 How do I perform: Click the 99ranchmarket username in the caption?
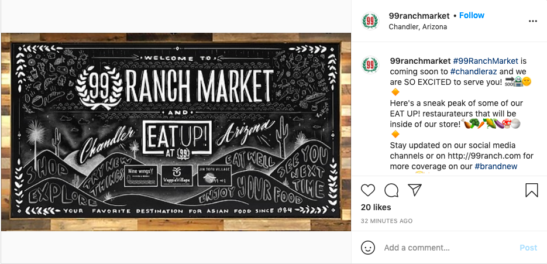pyautogui.click(x=420, y=61)
